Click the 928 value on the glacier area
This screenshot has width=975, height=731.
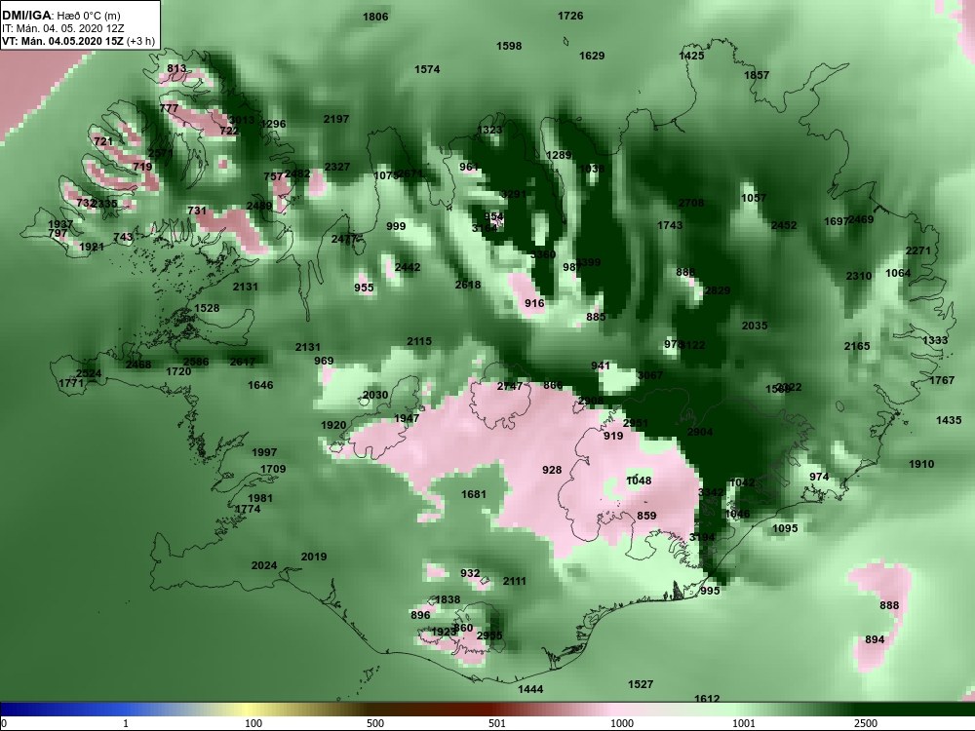point(552,470)
